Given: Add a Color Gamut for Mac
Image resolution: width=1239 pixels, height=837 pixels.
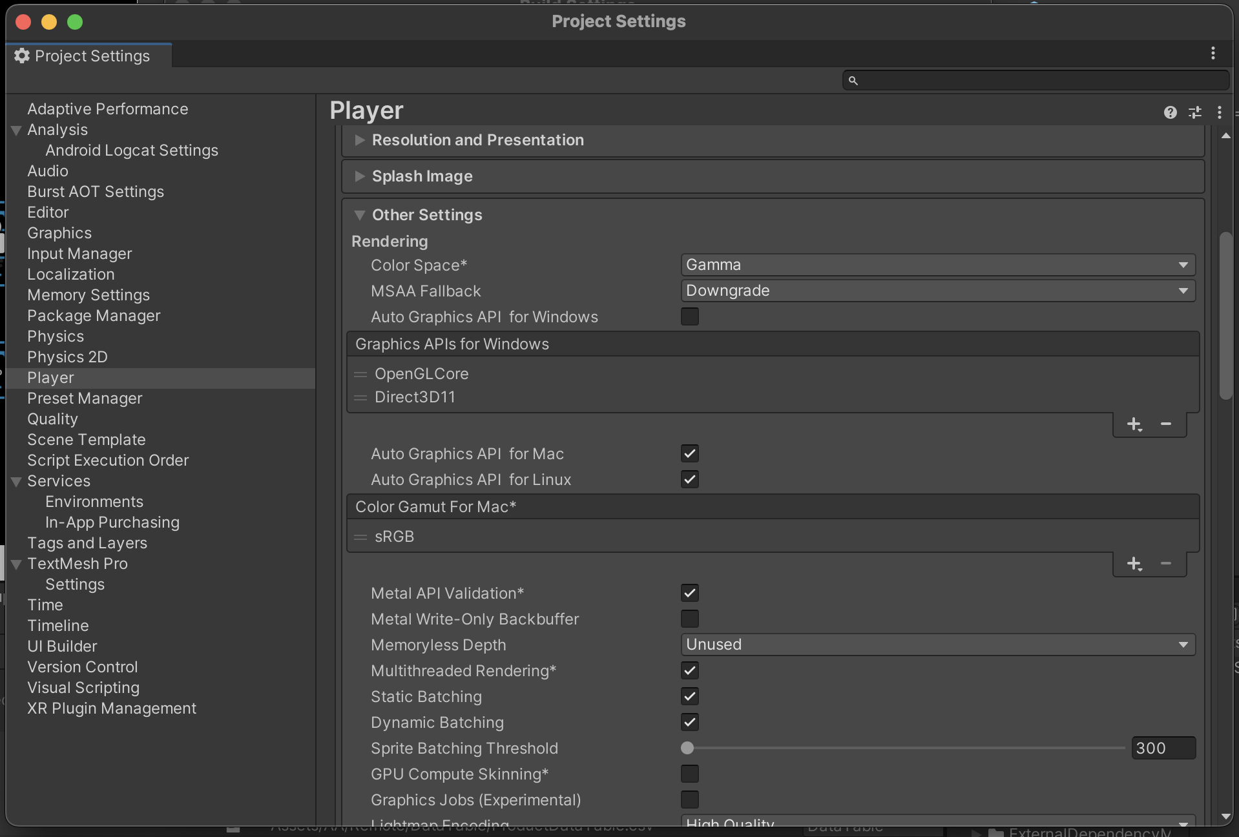Looking at the screenshot, I should [x=1134, y=564].
